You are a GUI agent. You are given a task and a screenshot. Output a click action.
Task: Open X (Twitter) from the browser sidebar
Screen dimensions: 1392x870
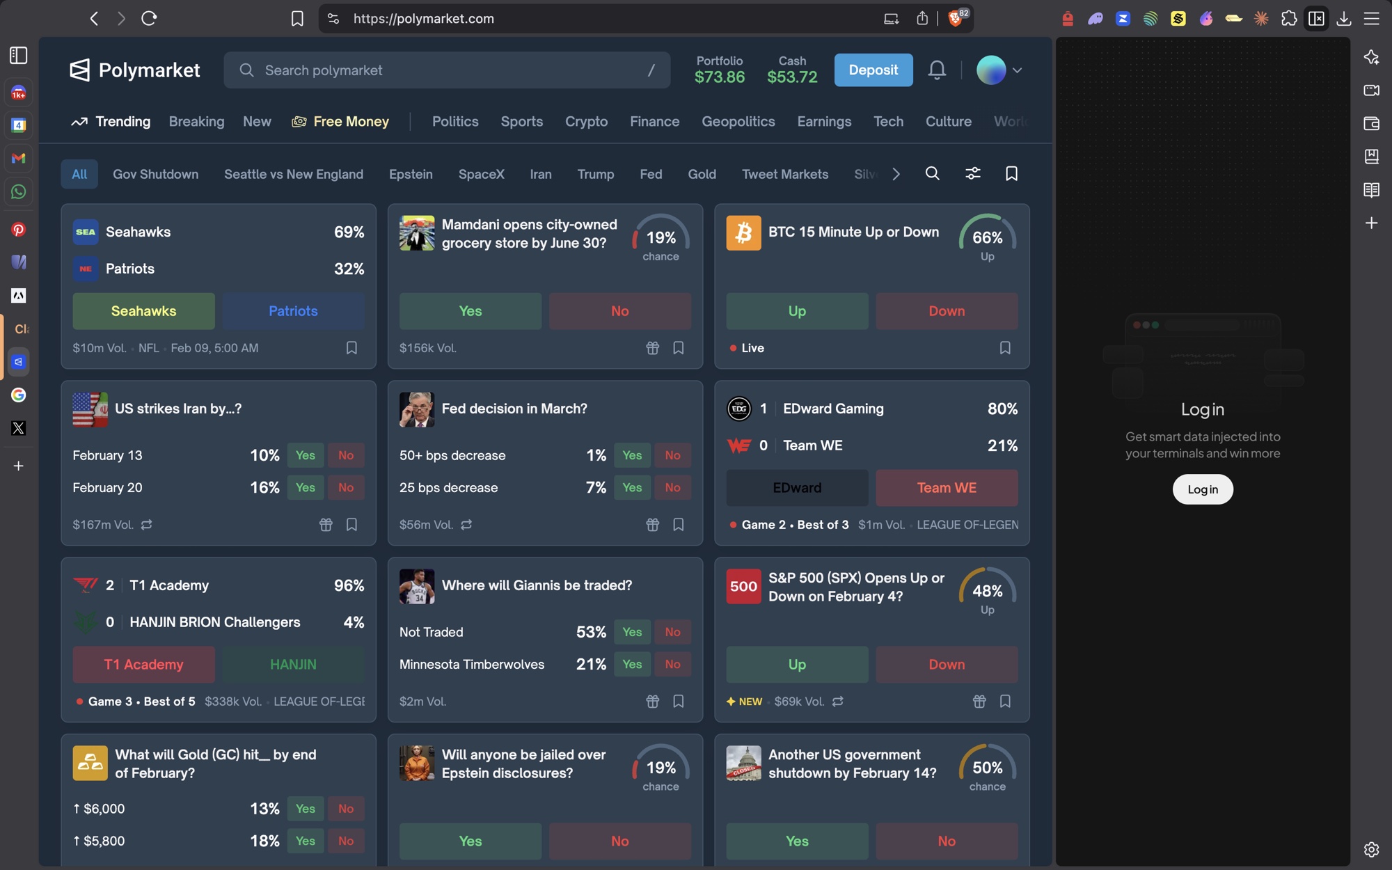[19, 428]
